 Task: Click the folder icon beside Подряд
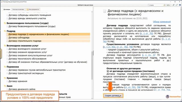coord(5,31)
